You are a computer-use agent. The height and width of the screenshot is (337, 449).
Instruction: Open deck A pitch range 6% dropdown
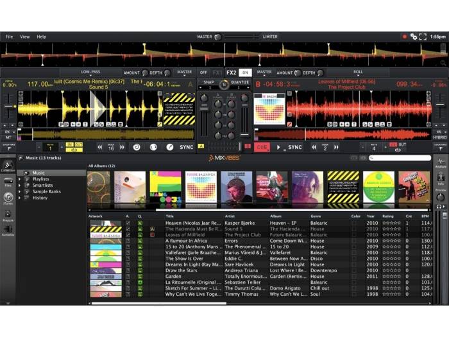coord(10,132)
